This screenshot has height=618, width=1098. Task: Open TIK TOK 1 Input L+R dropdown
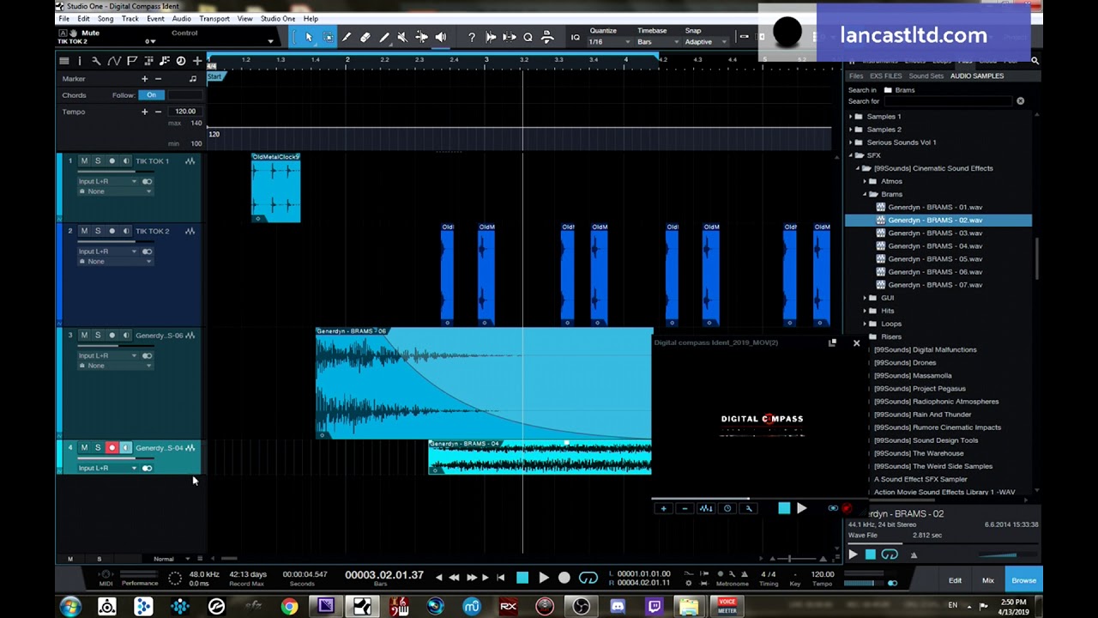tap(107, 181)
